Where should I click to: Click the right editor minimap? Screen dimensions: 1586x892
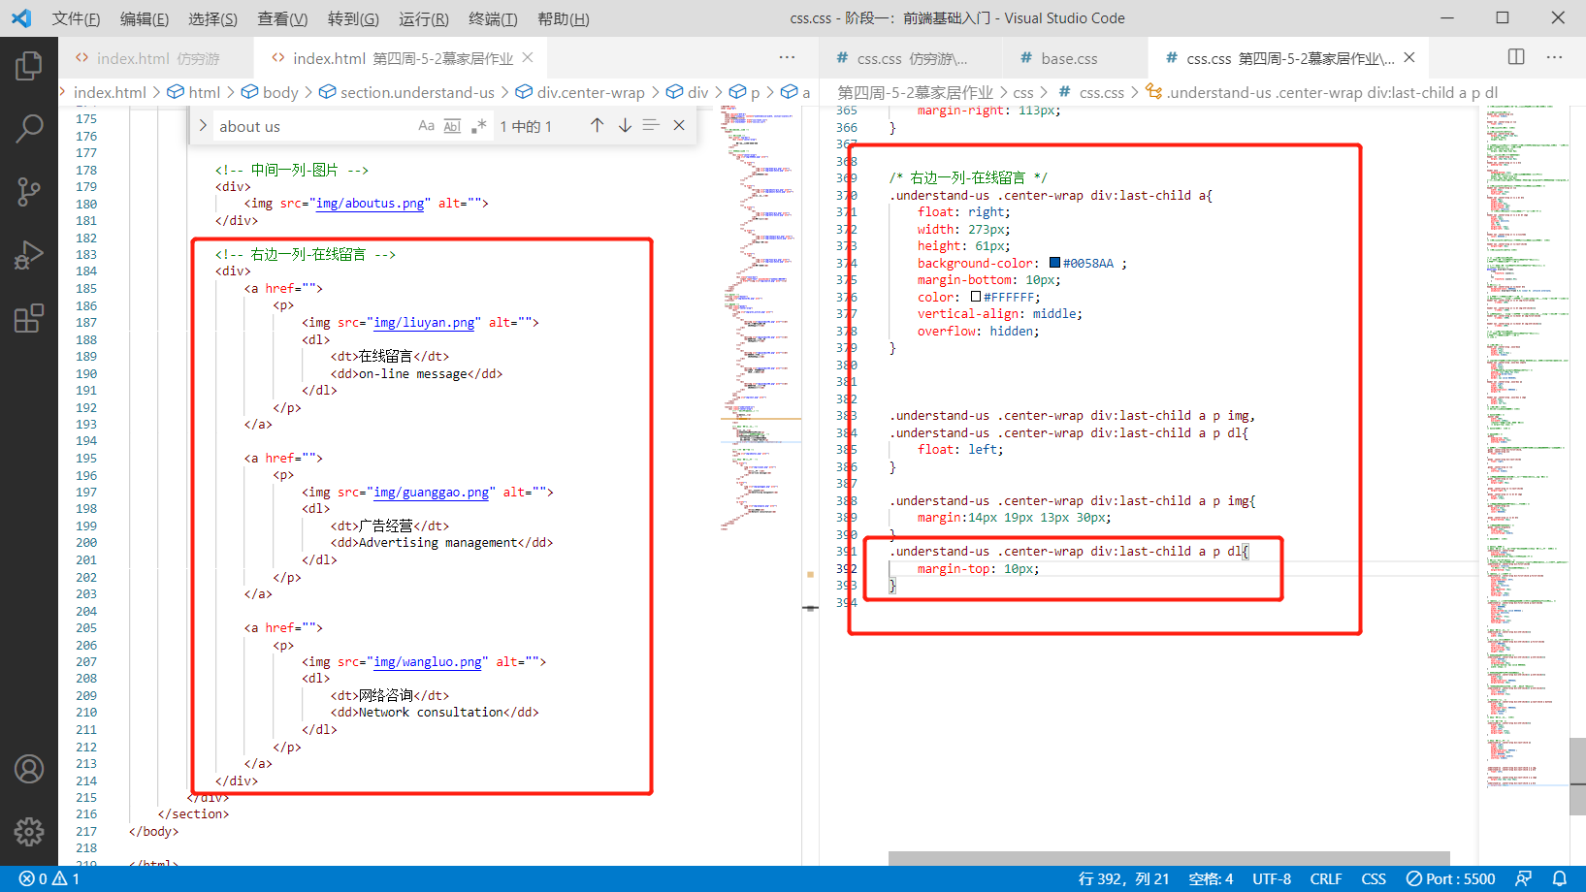(1525, 446)
